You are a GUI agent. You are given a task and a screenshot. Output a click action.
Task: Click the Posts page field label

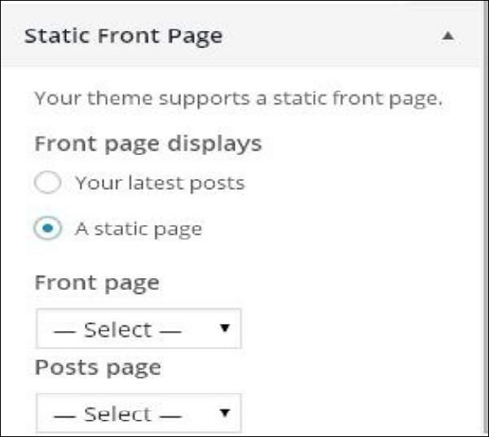click(x=98, y=368)
